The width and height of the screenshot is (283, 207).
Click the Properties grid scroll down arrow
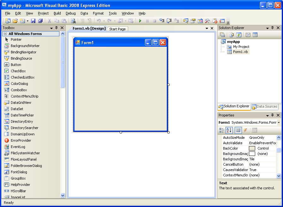[x=279, y=176]
